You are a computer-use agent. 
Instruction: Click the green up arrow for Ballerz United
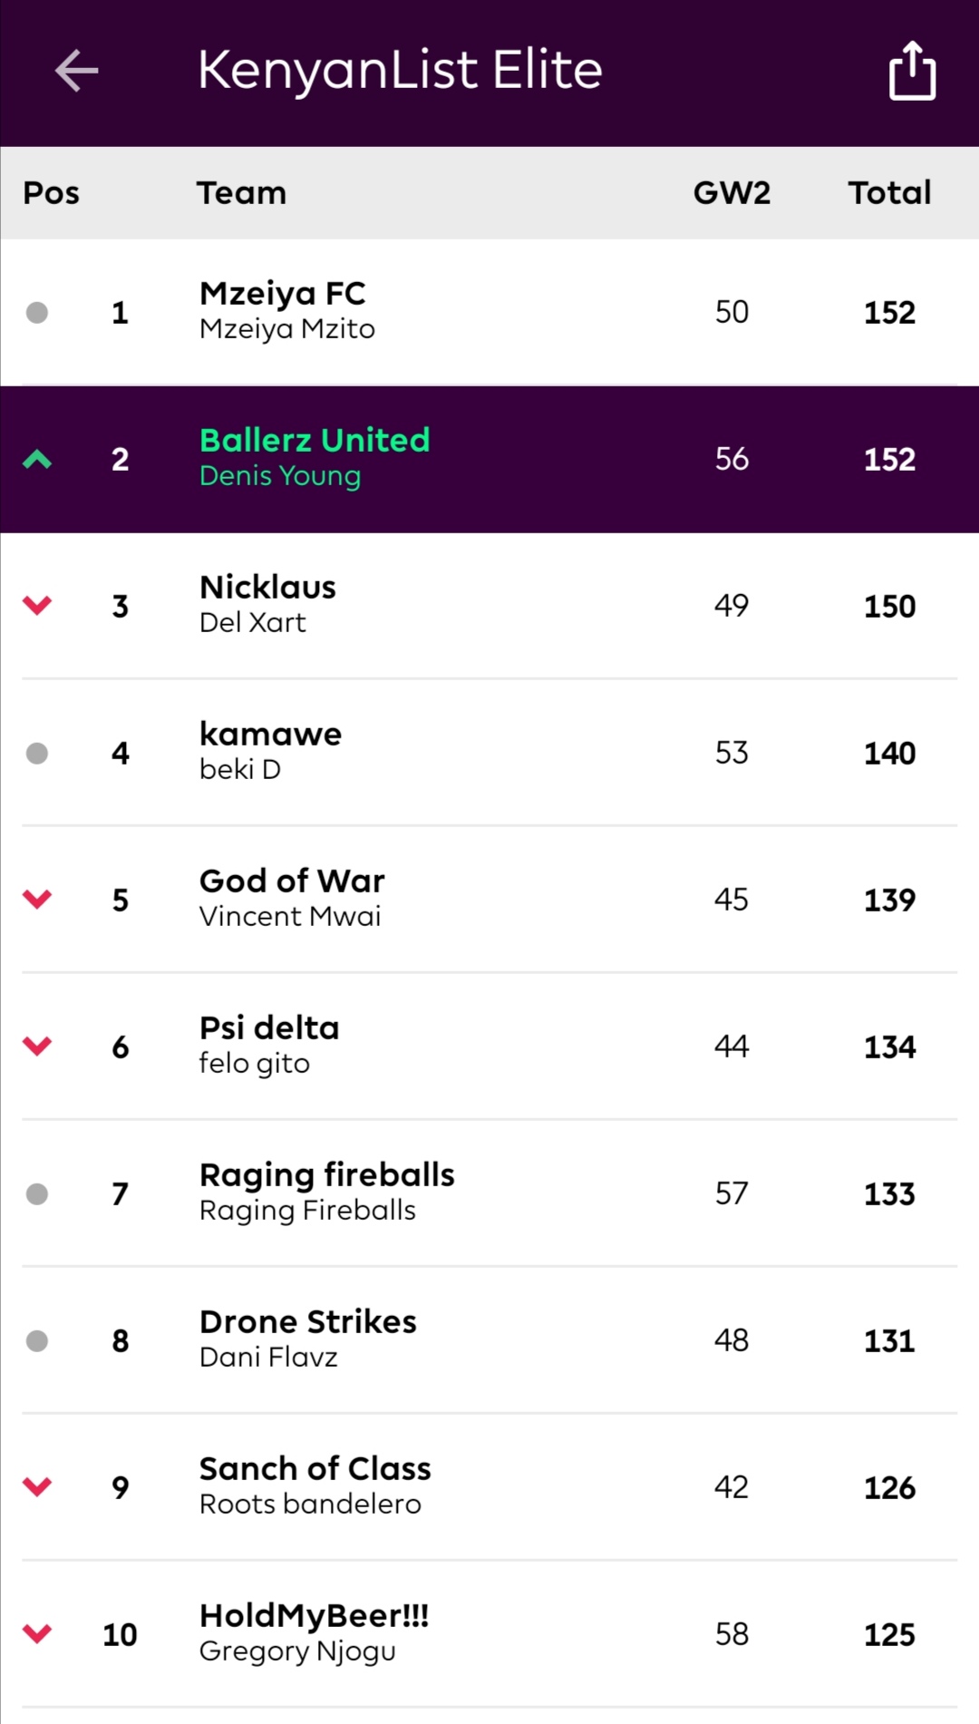coord(37,459)
